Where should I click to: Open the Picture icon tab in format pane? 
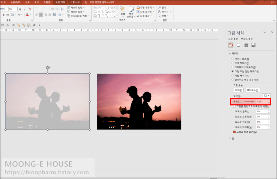253,45
